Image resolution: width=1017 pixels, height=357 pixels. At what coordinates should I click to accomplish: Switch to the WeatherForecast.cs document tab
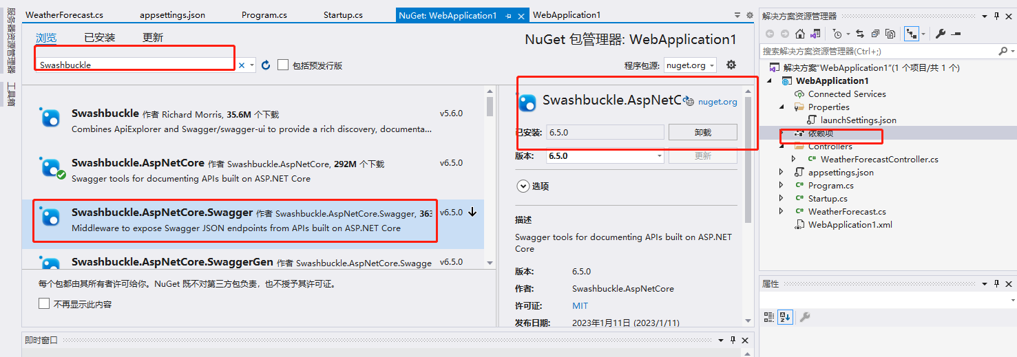coord(64,14)
